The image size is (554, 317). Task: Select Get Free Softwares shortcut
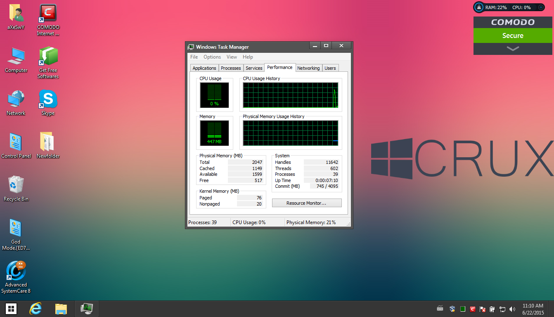48,63
